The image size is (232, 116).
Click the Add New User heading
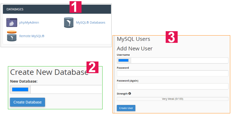pos(135,48)
